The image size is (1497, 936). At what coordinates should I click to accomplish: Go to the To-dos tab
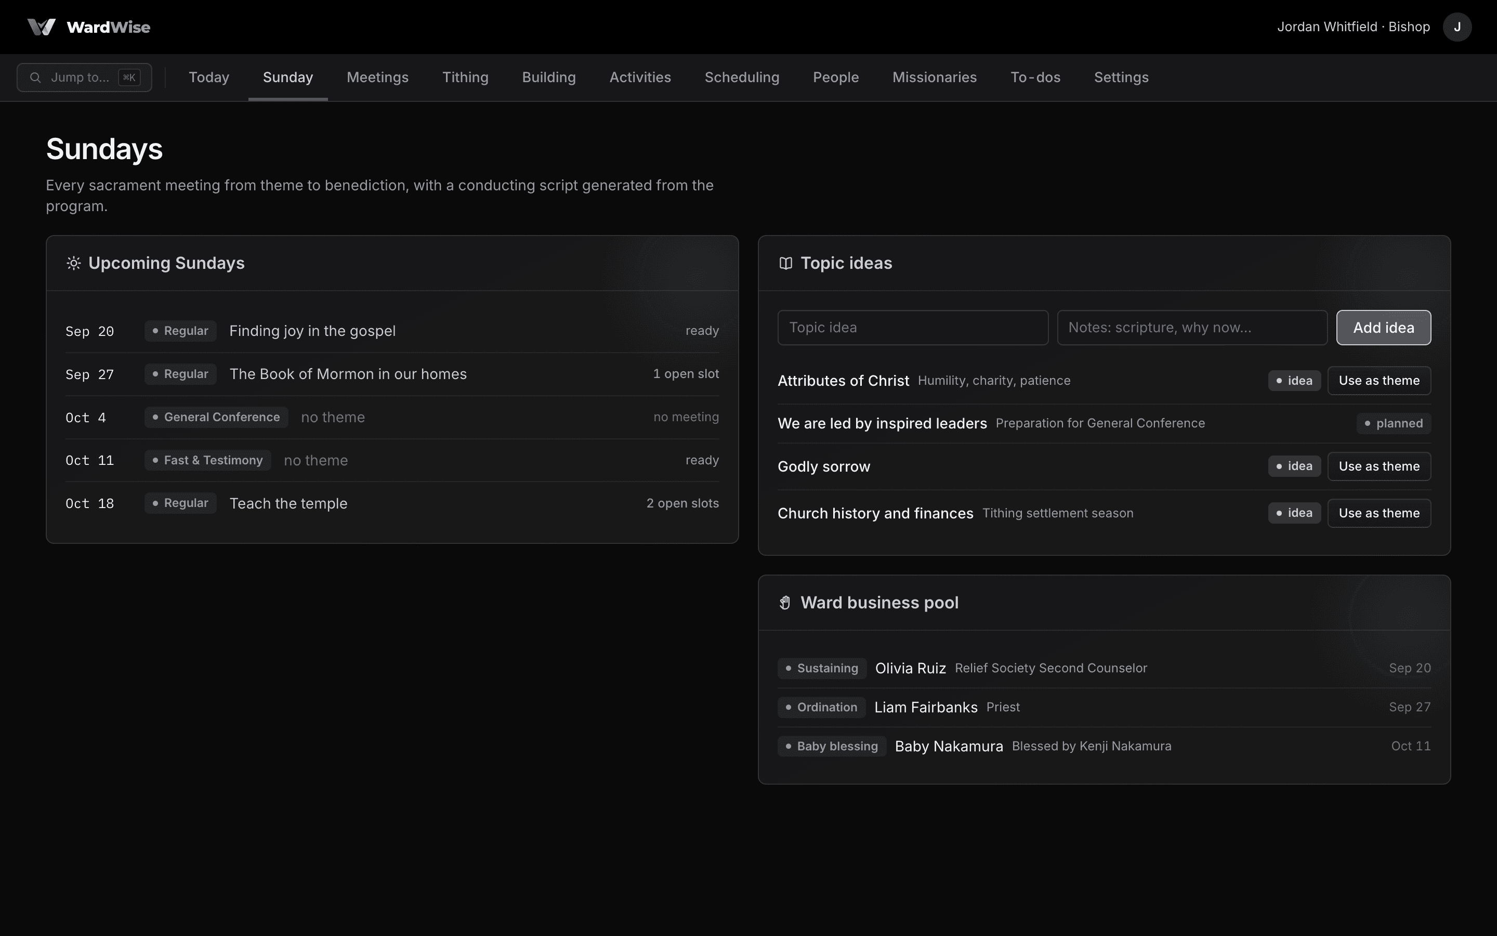pos(1035,77)
